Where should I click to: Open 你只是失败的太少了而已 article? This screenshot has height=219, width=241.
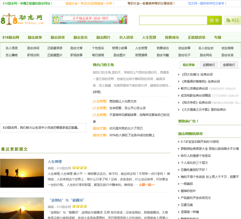tap(126, 128)
